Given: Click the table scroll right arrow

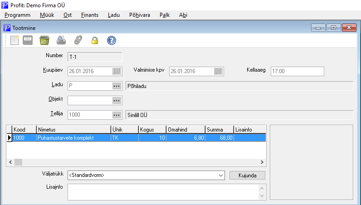Looking at the screenshot, I should point(262,162).
